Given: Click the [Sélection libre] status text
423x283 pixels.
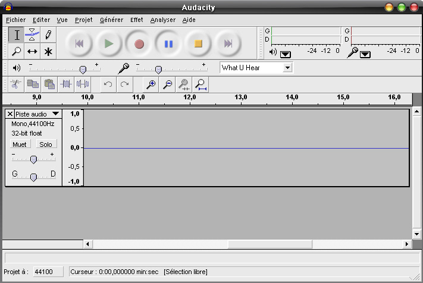Looking at the screenshot, I should pos(186,272).
